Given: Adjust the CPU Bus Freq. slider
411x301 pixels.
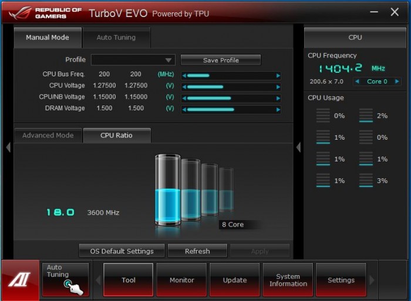Looking at the screenshot, I should tap(231, 76).
